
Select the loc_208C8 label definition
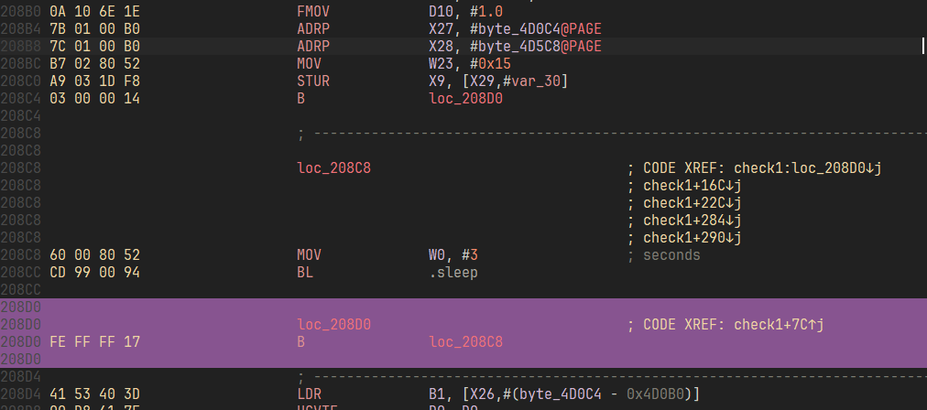334,168
